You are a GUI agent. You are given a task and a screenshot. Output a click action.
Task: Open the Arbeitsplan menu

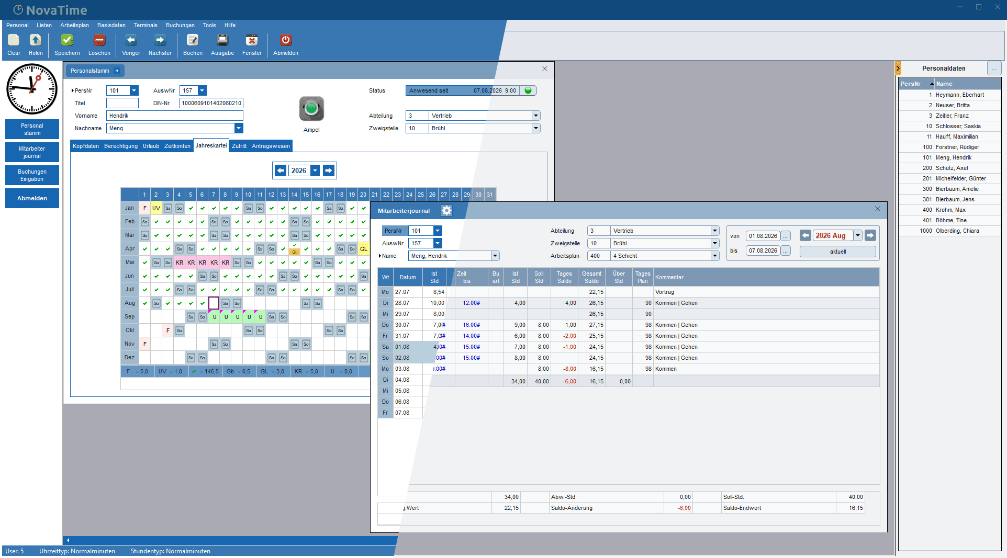coord(74,25)
